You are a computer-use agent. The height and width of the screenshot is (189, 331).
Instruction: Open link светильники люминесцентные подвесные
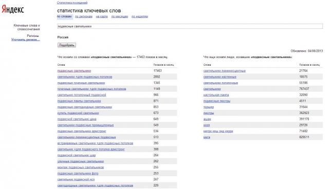click(86, 137)
